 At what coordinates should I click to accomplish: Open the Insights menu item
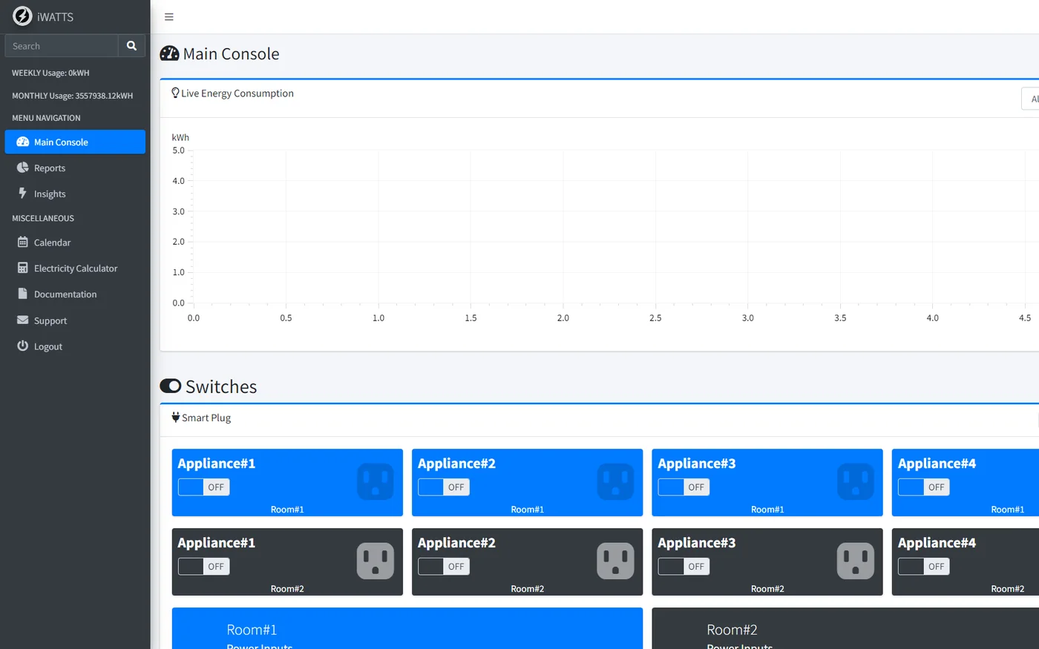point(75,194)
